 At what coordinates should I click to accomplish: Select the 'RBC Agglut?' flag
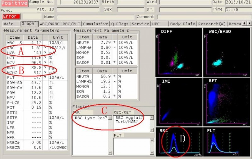point(129,118)
